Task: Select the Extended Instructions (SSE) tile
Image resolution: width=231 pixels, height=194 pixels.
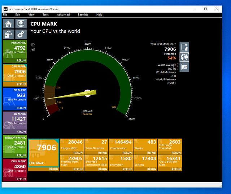Action: point(96,161)
